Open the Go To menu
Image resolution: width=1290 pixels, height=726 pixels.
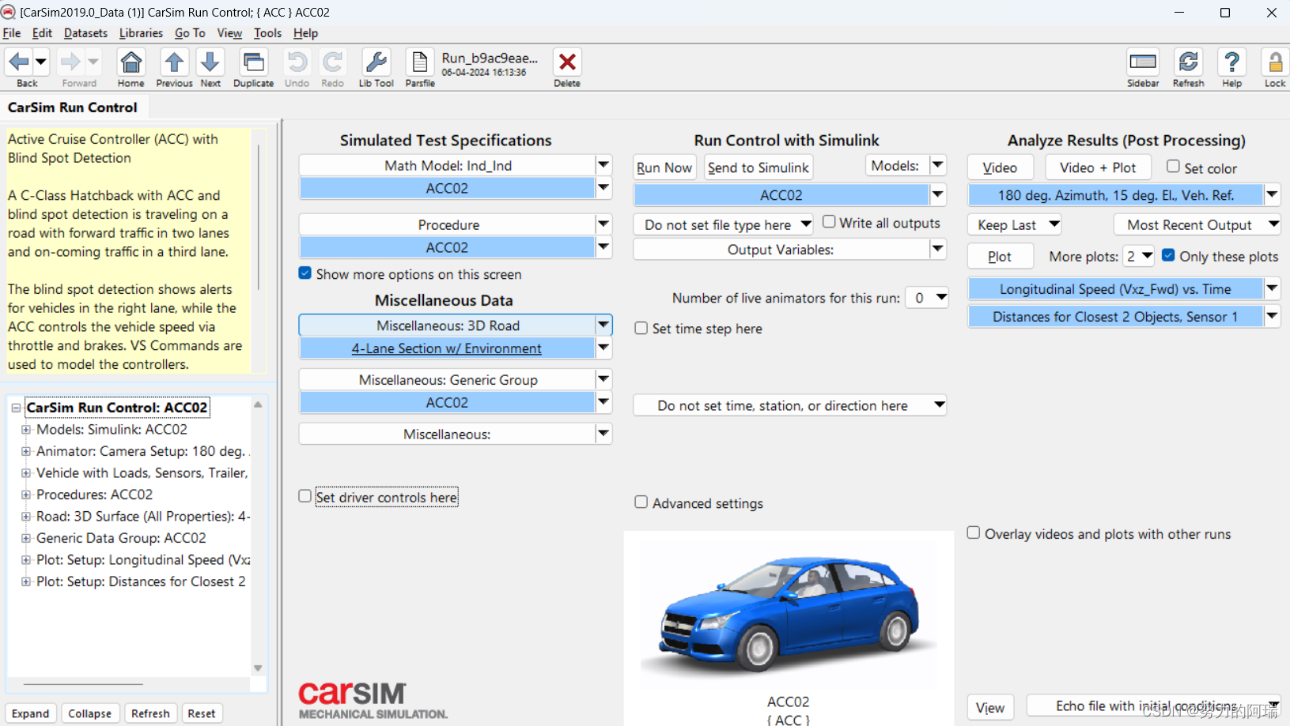coord(190,33)
